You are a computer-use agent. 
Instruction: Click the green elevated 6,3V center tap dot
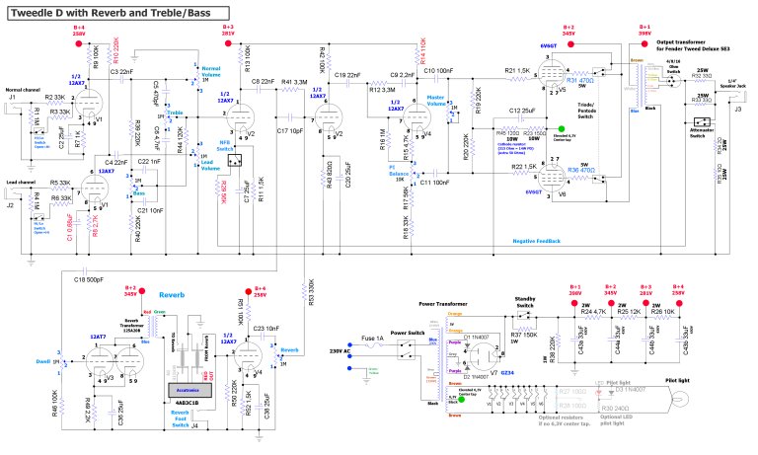coord(561,128)
